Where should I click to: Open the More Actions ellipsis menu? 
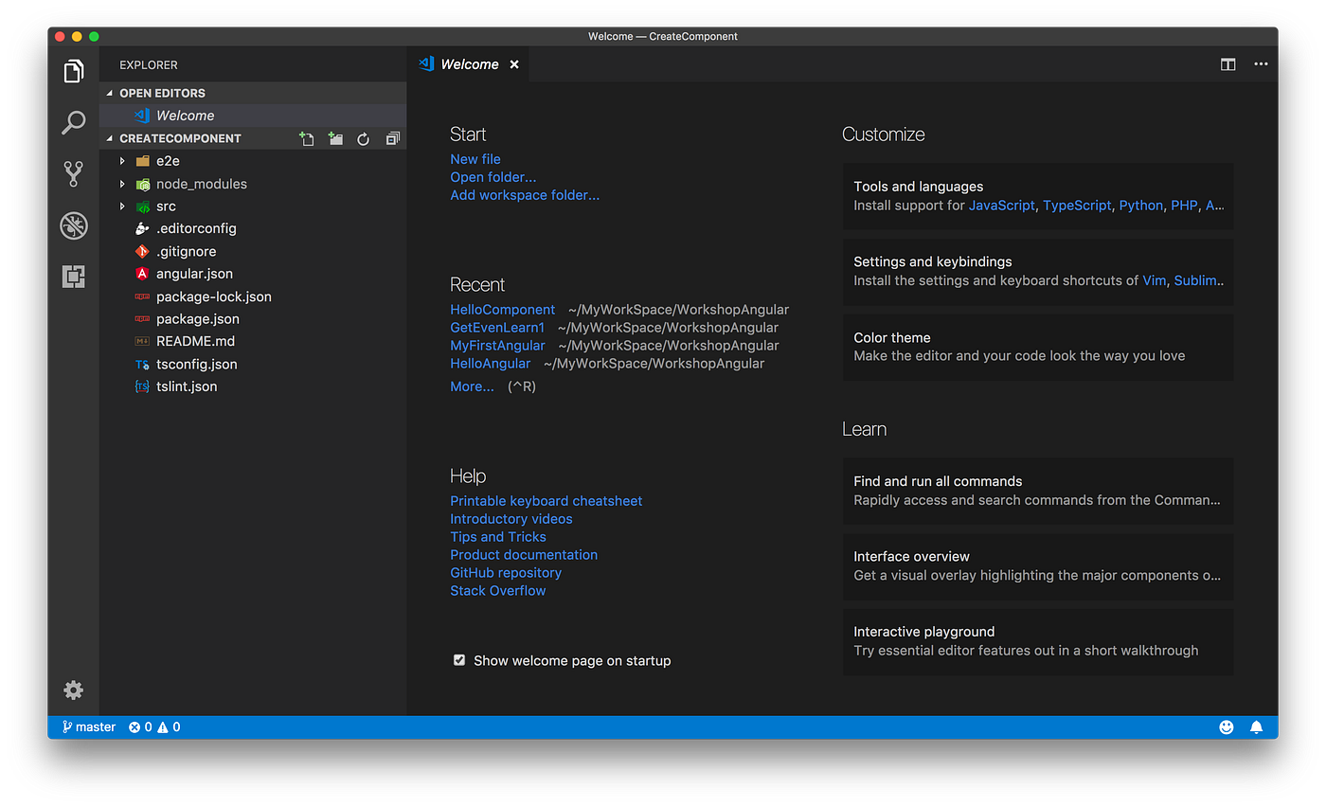pos(1261,63)
